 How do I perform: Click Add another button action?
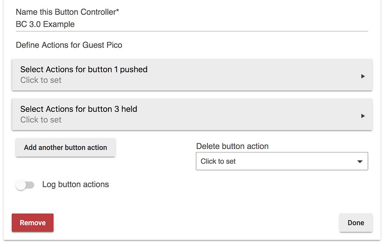pos(65,148)
